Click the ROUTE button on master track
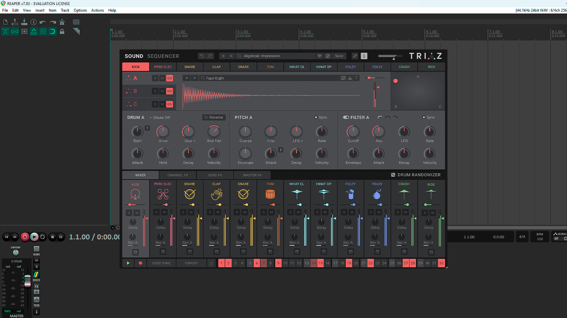Image resolution: width=567 pixels, height=318 pixels. coord(37,275)
